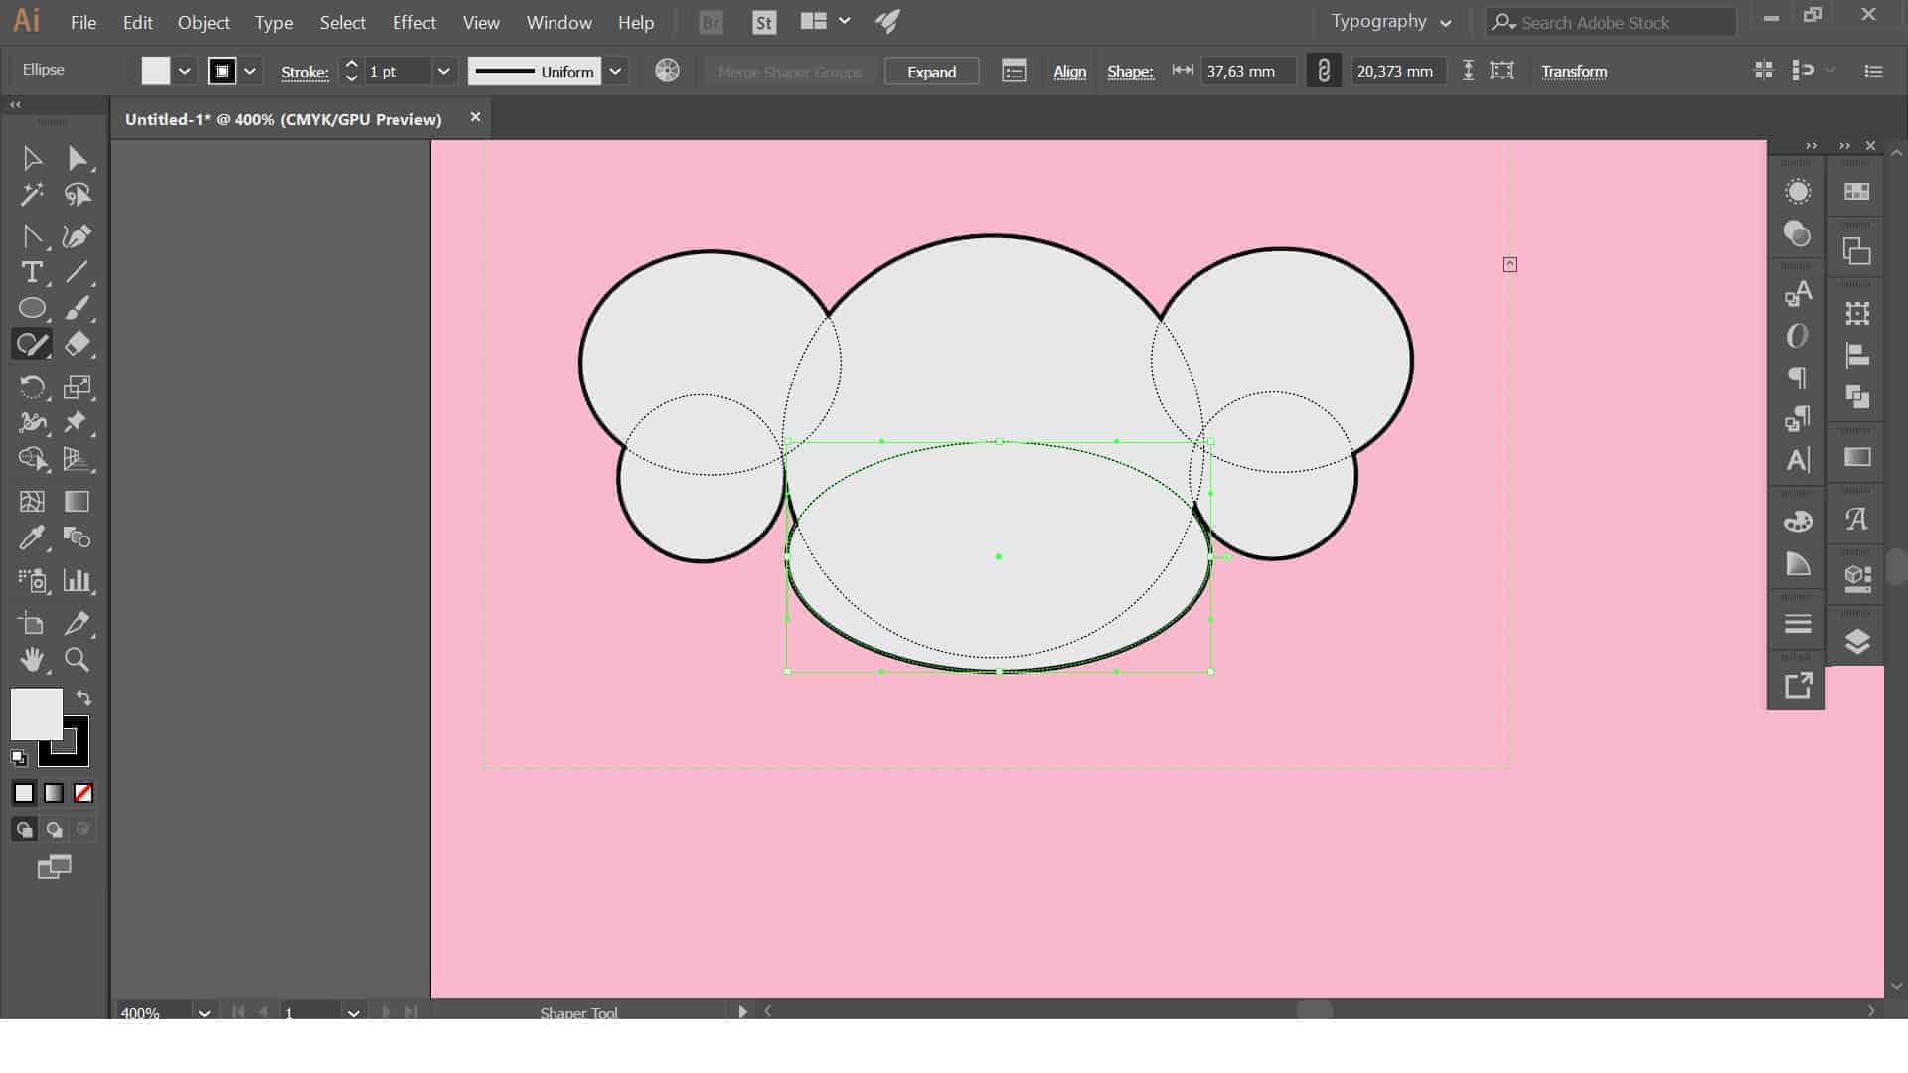Select the Direct Selection tool

(78, 158)
